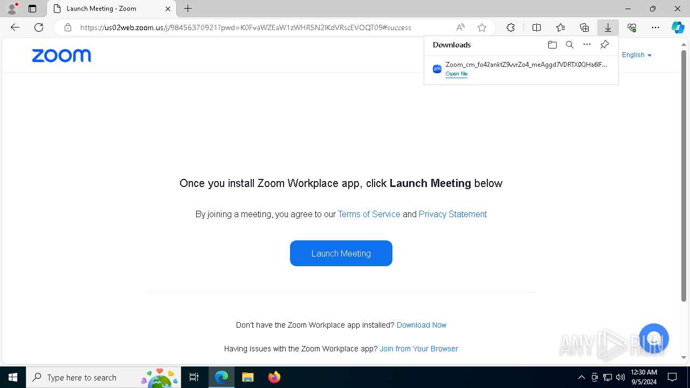Open Read aloud in the address bar
Viewport: 690px width, 388px height.
(x=460, y=27)
